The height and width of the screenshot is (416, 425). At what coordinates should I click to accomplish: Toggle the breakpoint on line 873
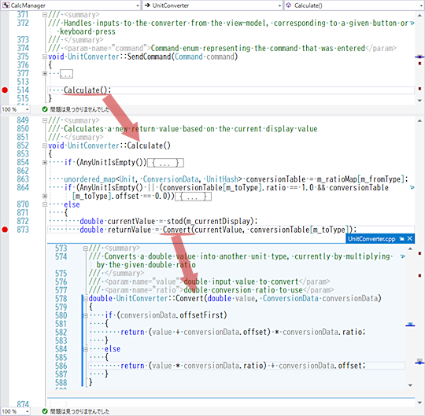tap(5, 230)
